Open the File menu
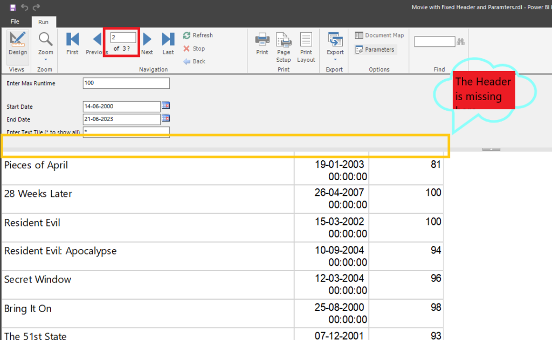This screenshot has height=340, width=552. coord(15,22)
